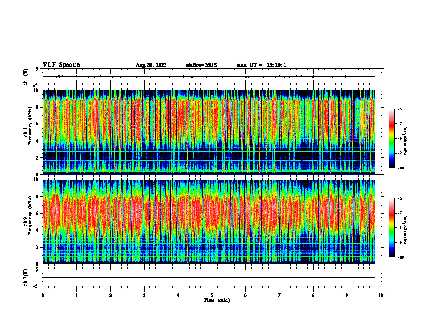Viewport: 429px width, 331px height.
Task: Click the ch.1 colorbar log(PSD) label
Action: click(406, 141)
